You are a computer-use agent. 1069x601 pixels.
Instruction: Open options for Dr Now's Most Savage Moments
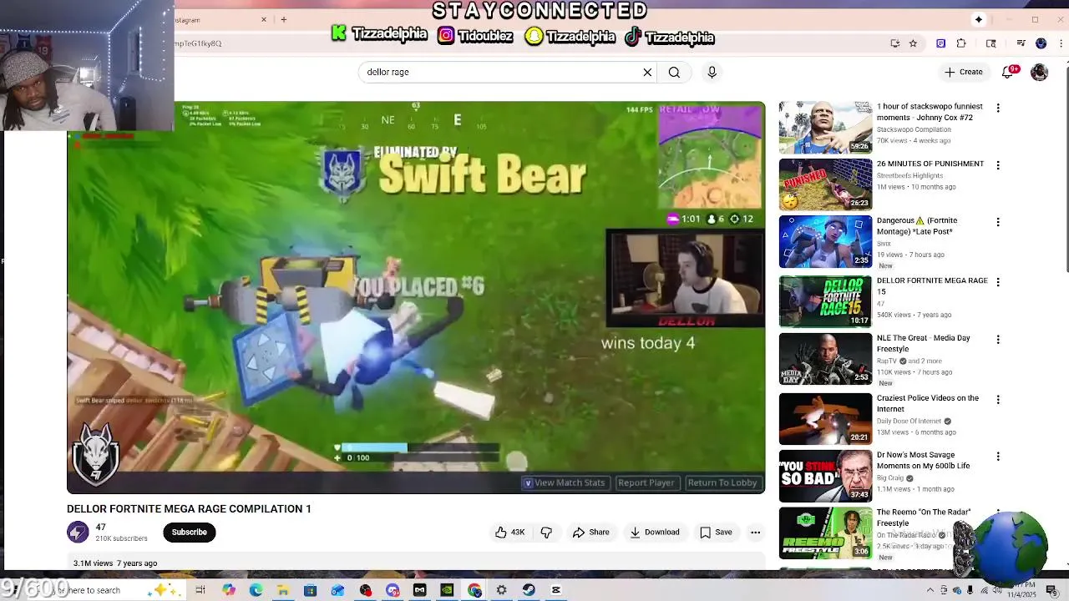pos(997,457)
